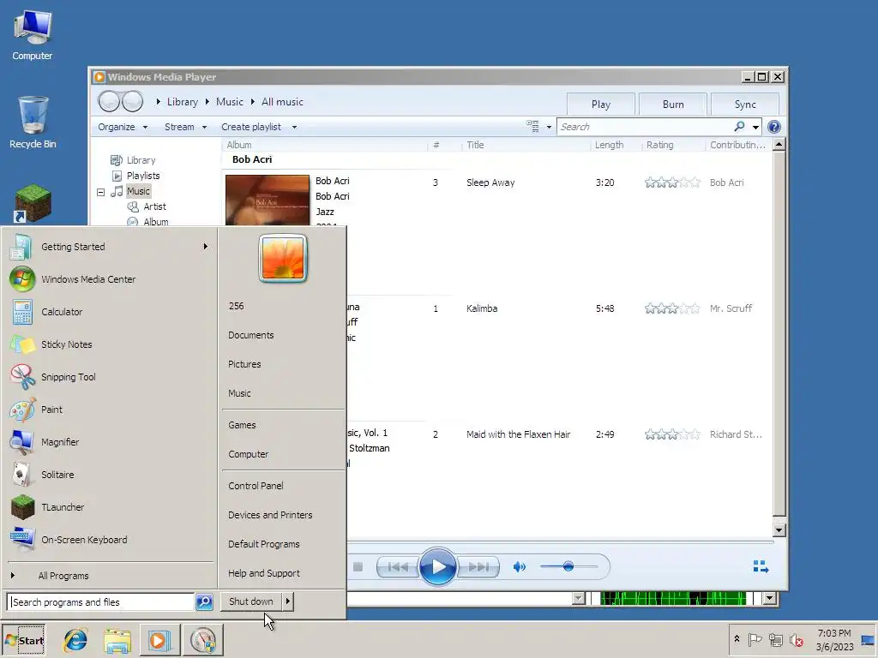Viewport: 878px width, 658px height.
Task: Click the track list scroll down arrow
Action: click(x=779, y=529)
